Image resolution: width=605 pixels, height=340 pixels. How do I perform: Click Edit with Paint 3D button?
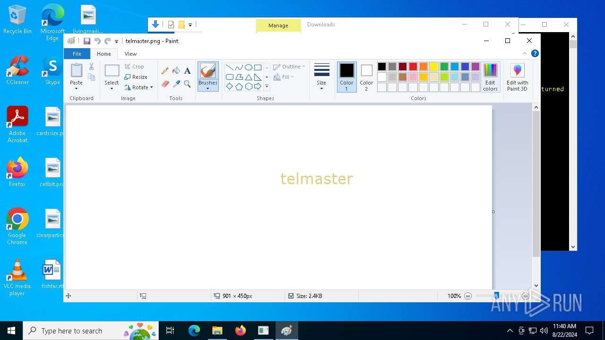click(x=517, y=77)
